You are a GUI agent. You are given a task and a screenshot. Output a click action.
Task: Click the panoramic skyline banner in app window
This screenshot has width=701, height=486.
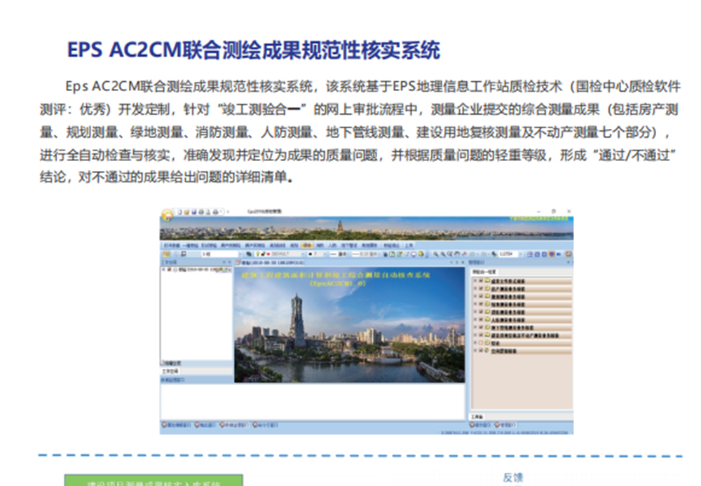[x=367, y=229]
